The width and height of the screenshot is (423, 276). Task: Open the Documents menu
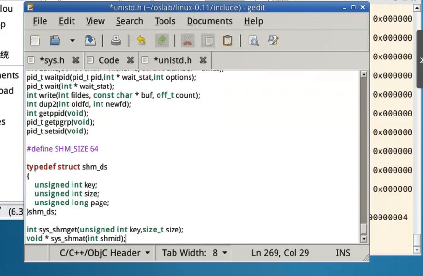click(209, 21)
